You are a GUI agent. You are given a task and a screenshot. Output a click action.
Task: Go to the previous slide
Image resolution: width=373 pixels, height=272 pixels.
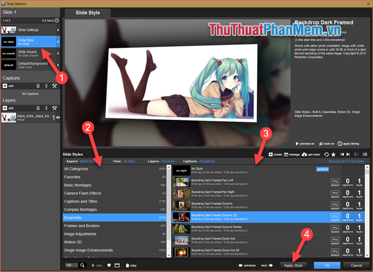tap(247, 266)
